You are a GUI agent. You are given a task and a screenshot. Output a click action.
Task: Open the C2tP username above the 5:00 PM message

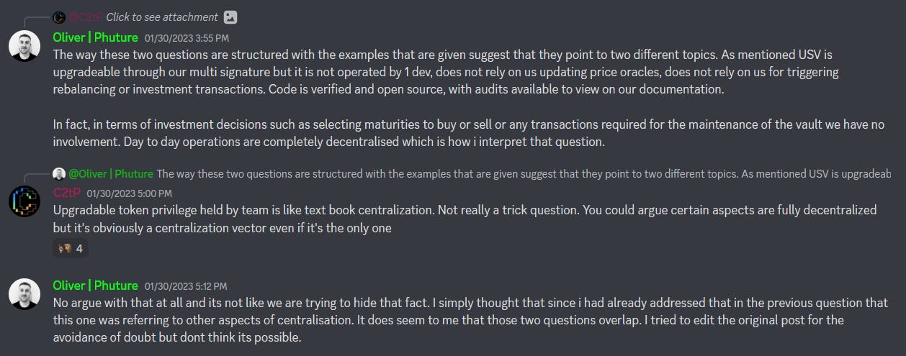(66, 193)
